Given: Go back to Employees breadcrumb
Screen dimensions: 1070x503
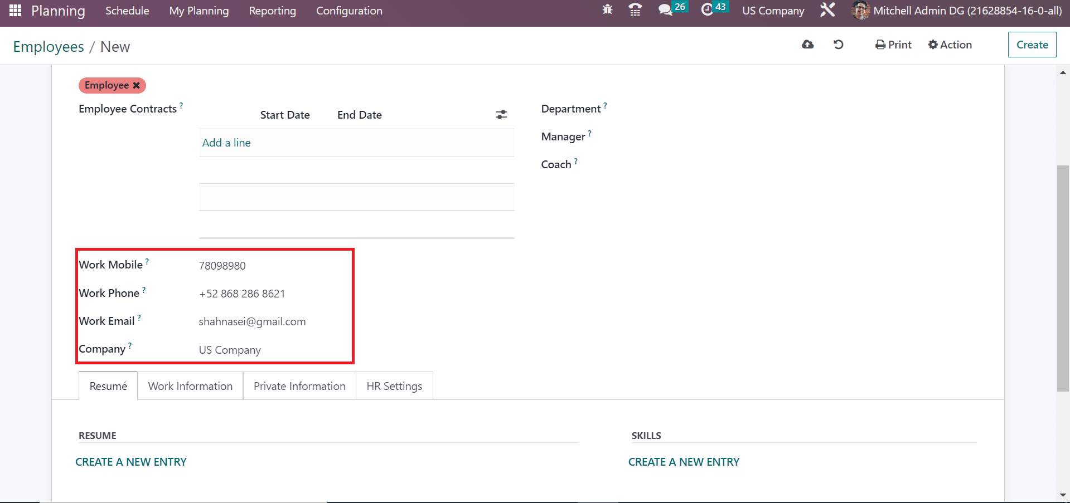Looking at the screenshot, I should coord(49,47).
